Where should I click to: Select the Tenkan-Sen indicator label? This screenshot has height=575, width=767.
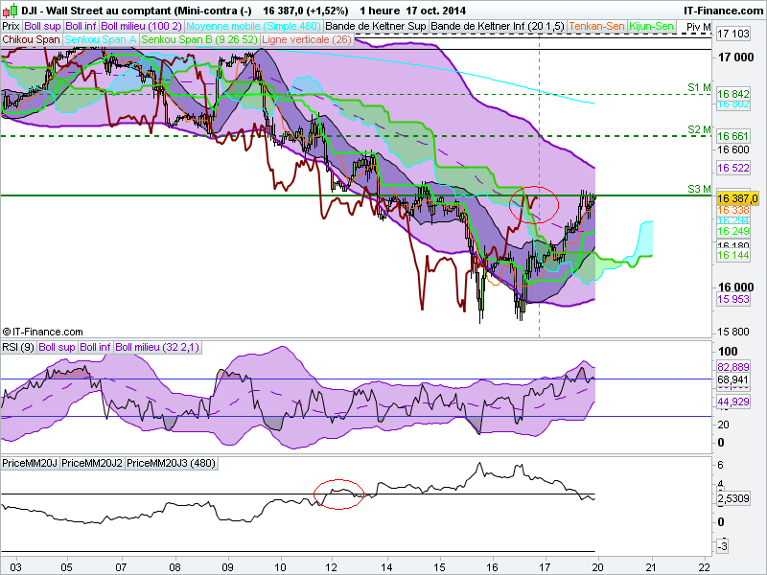(596, 27)
